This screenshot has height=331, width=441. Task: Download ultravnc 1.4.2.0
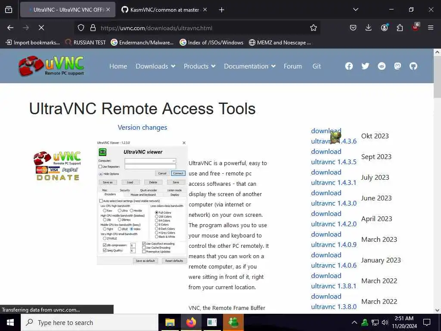coord(334,219)
